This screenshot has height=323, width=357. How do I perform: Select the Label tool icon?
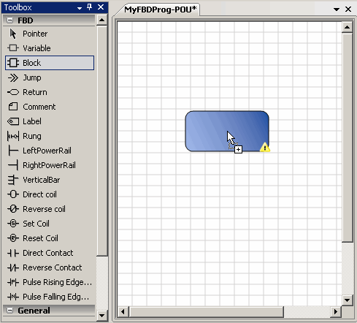(13, 121)
